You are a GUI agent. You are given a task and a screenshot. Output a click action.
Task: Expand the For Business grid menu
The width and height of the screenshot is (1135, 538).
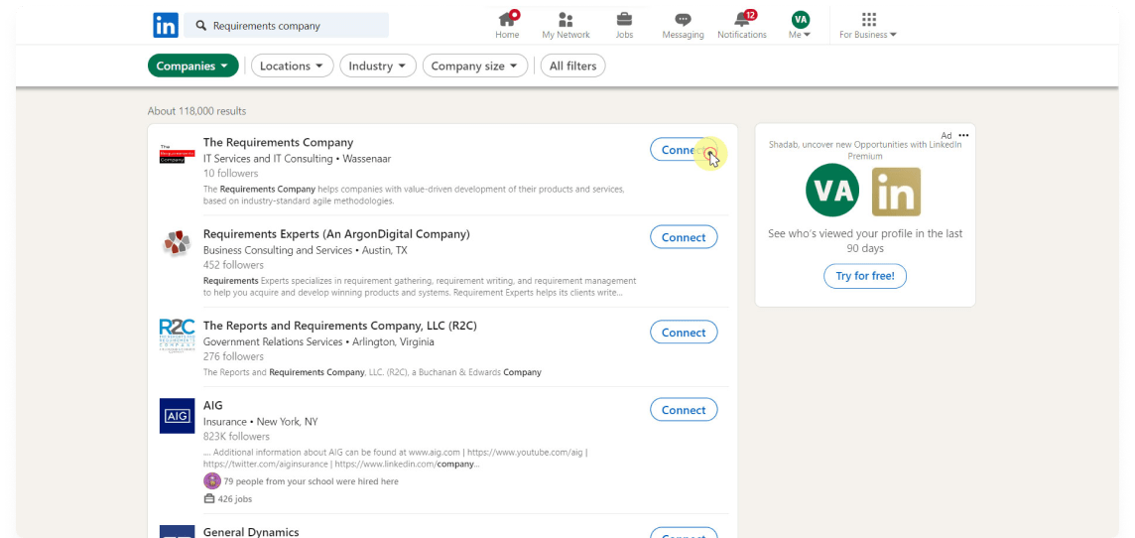tap(868, 26)
